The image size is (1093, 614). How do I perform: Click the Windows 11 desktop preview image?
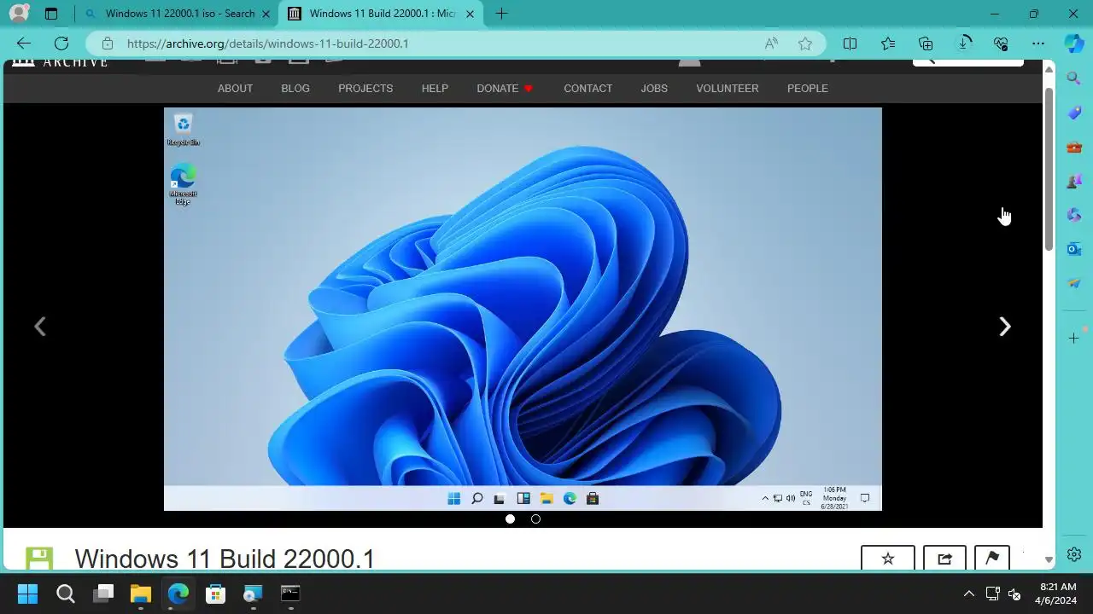523,309
